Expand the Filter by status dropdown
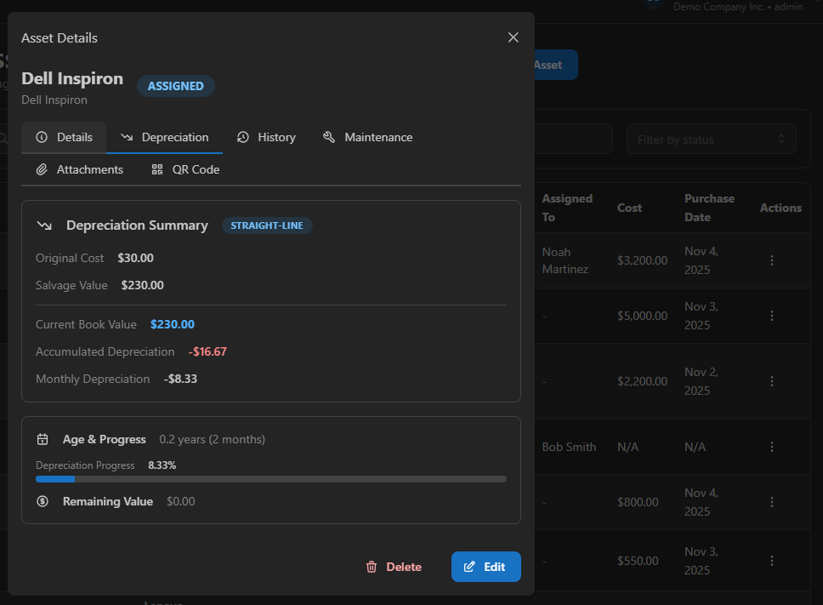This screenshot has width=823, height=605. pyautogui.click(x=711, y=140)
